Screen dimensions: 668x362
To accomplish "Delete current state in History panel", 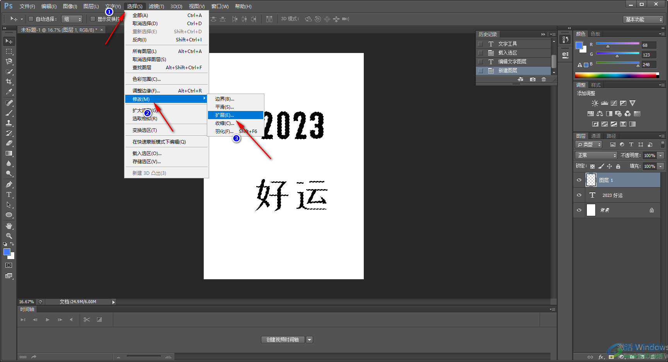I will (544, 79).
